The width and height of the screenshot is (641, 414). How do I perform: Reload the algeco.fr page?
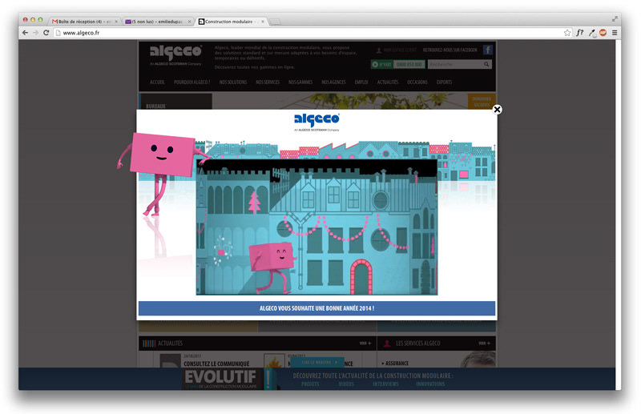pyautogui.click(x=46, y=33)
